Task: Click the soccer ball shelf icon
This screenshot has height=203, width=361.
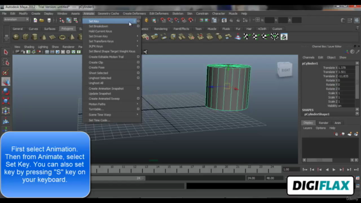Action: [275, 37]
